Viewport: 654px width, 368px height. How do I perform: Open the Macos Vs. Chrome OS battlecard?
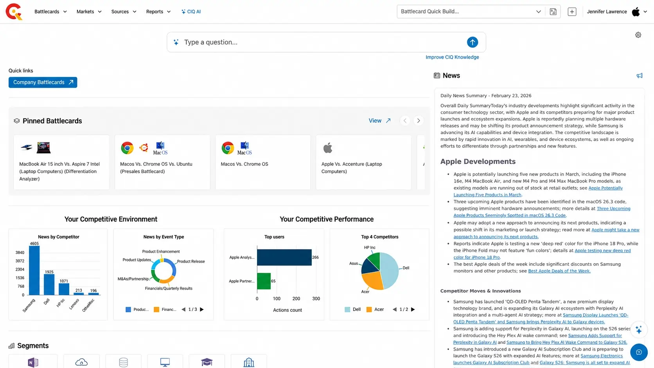tap(263, 162)
